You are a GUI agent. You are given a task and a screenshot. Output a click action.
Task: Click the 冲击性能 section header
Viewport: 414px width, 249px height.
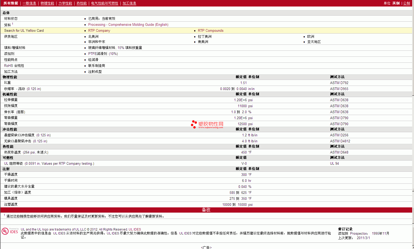pyautogui.click(x=10, y=129)
